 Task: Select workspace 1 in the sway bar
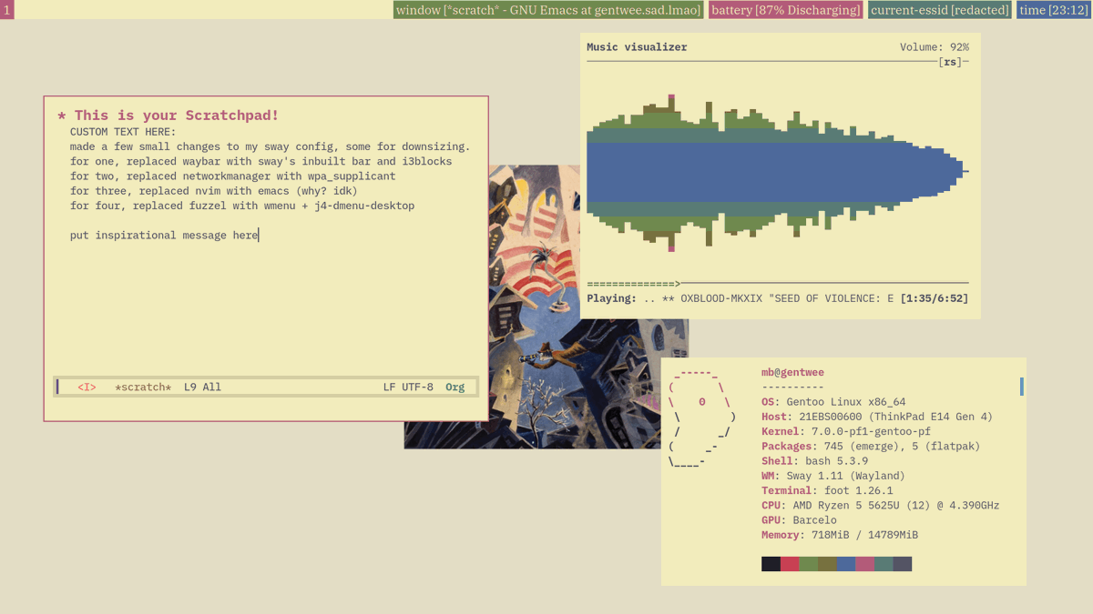point(8,9)
